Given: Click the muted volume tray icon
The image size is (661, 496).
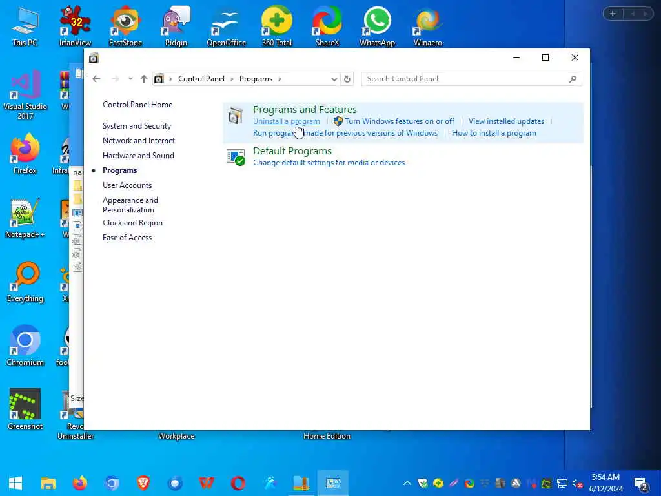Looking at the screenshot, I should point(577,483).
